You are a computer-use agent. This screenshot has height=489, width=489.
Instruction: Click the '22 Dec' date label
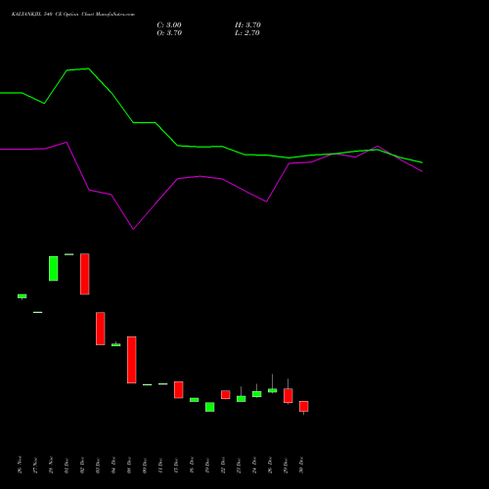point(223,466)
